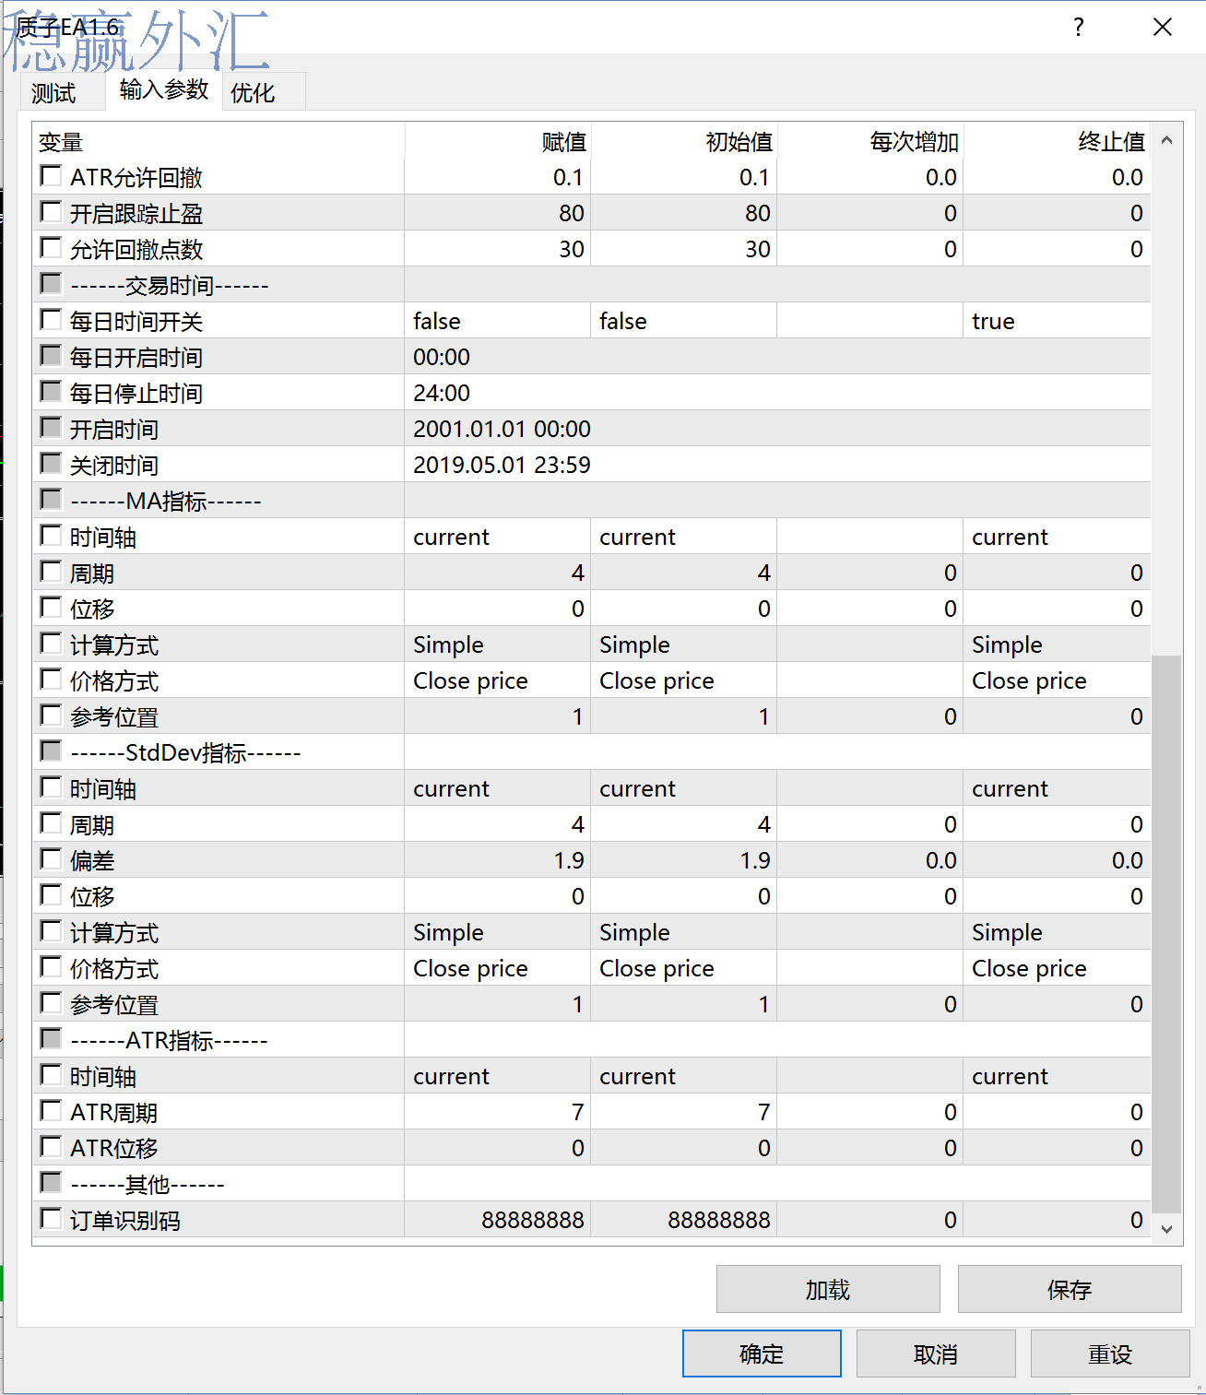Select the ------MA指标------ section row
Image resolution: width=1206 pixels, height=1395 pixels.
(x=592, y=501)
